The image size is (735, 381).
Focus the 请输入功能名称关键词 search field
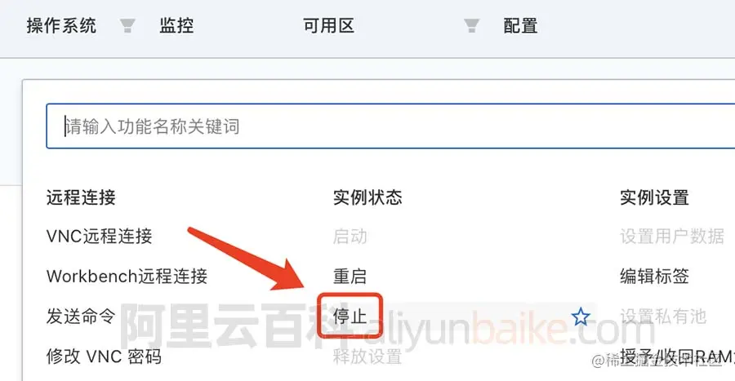[390, 126]
